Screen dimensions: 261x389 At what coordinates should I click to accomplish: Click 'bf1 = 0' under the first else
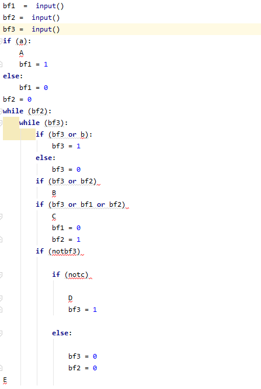[x=33, y=88]
